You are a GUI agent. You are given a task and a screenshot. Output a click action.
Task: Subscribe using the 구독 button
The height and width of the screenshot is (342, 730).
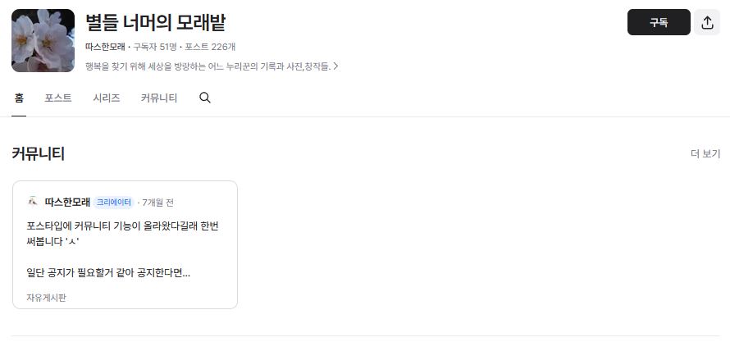point(659,22)
